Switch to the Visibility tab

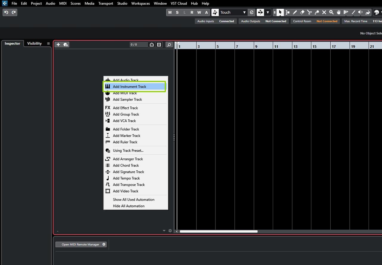point(34,44)
